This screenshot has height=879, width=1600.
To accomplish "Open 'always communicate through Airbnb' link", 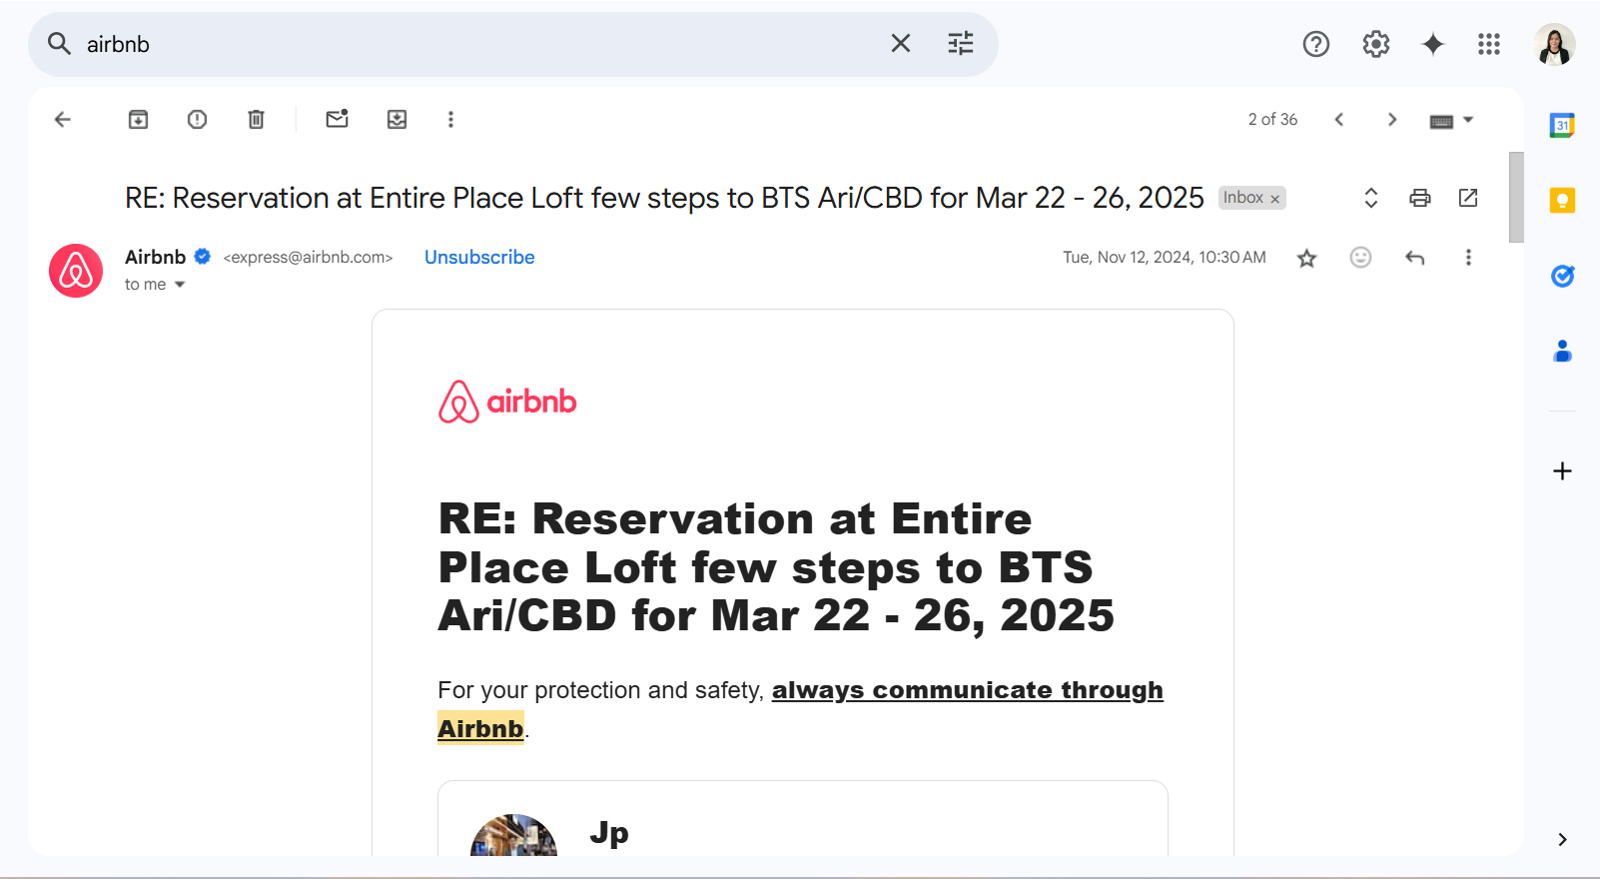I will [x=966, y=691].
